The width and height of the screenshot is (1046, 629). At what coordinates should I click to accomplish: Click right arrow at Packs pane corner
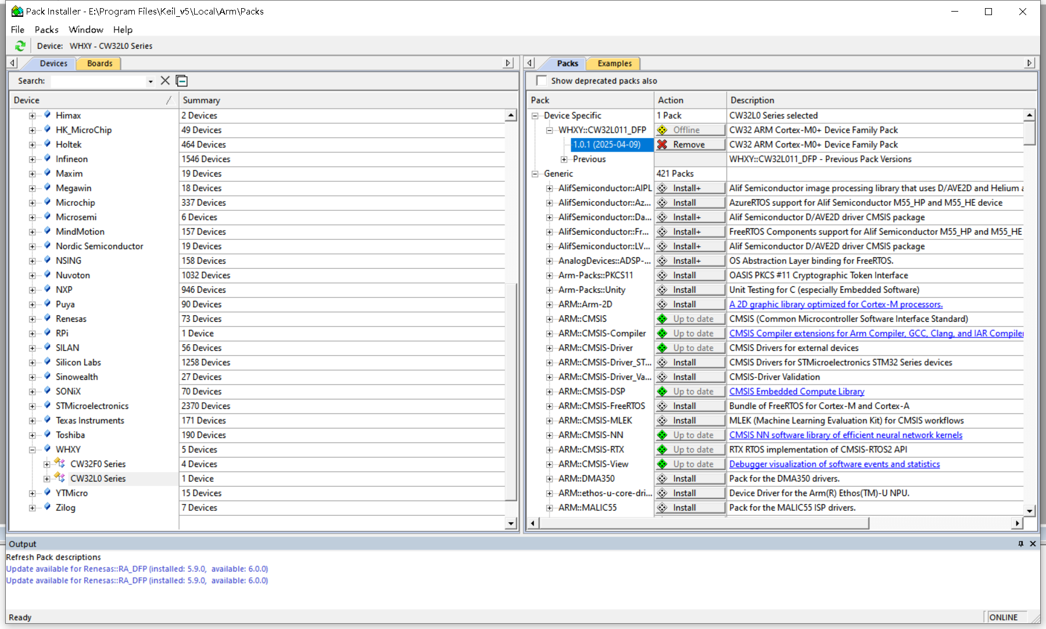point(1030,63)
